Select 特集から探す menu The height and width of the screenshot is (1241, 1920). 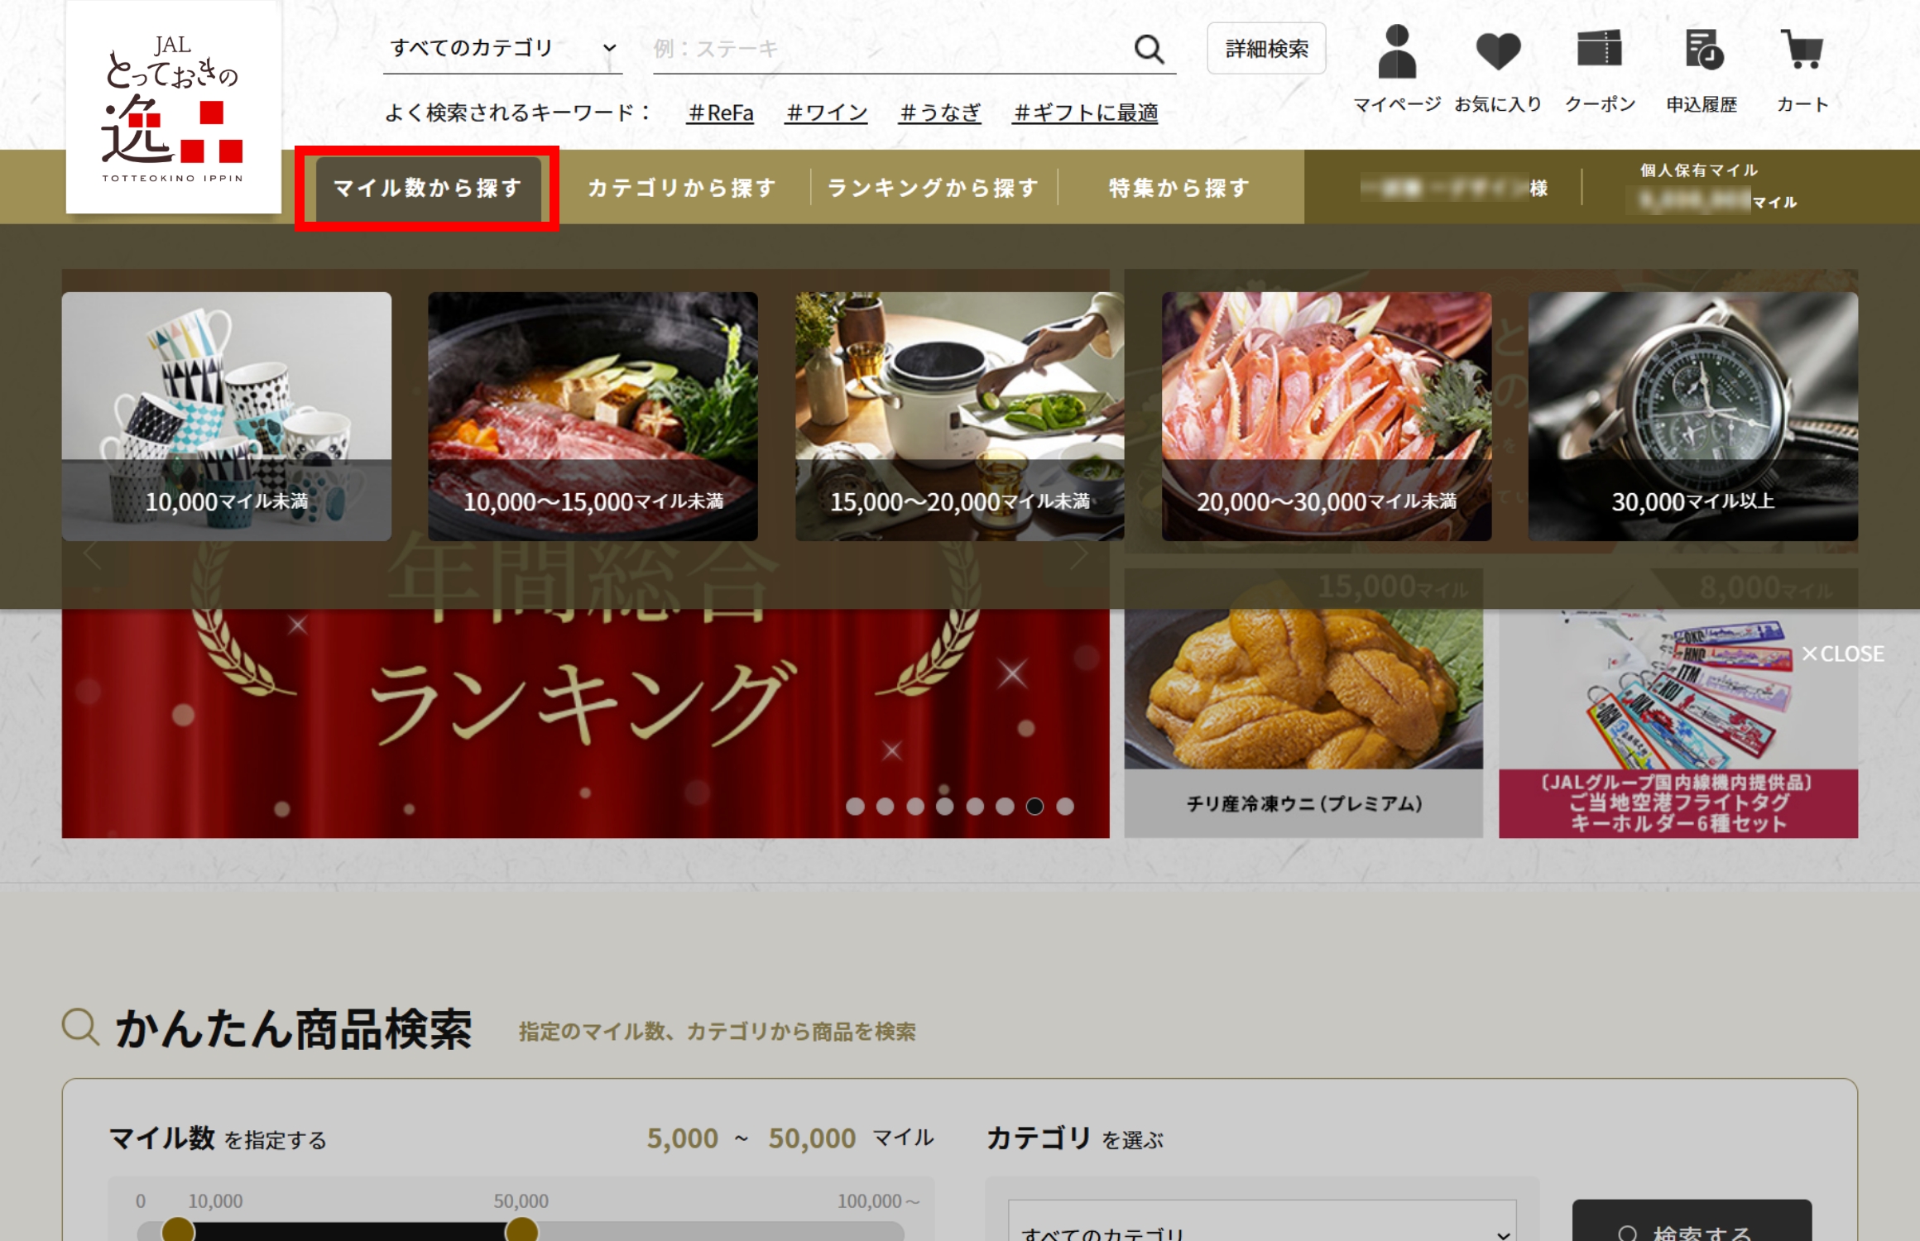(x=1178, y=188)
